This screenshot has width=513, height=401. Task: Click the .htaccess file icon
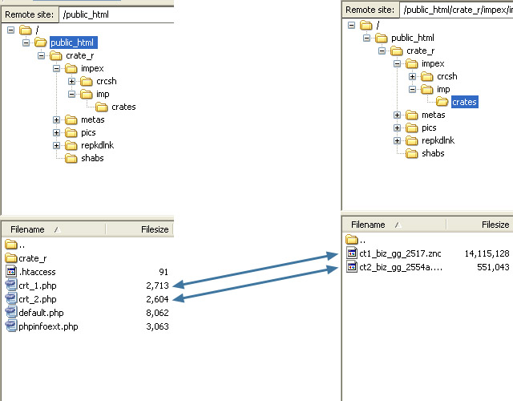coord(11,272)
